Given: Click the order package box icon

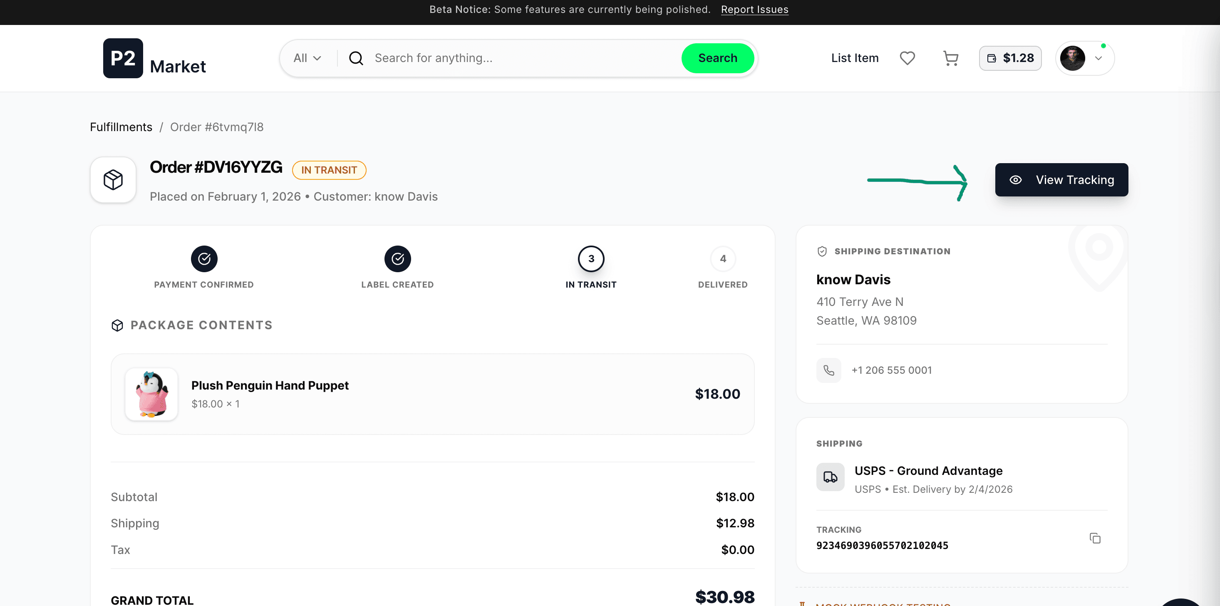Looking at the screenshot, I should (113, 179).
